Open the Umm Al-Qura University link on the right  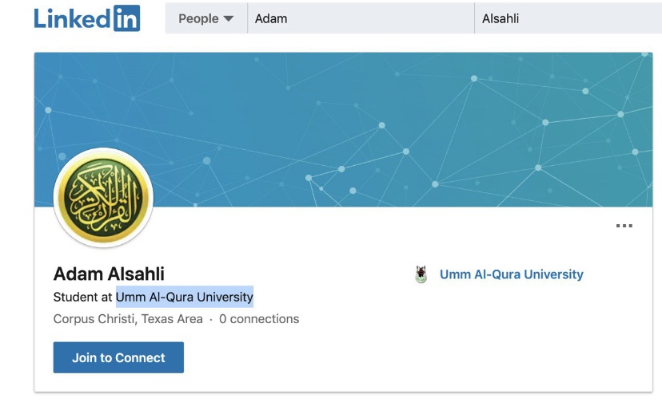click(x=511, y=274)
